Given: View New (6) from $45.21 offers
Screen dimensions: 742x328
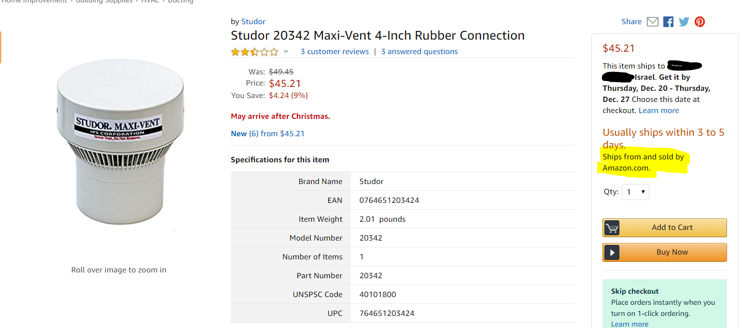Looking at the screenshot, I should 267,134.
